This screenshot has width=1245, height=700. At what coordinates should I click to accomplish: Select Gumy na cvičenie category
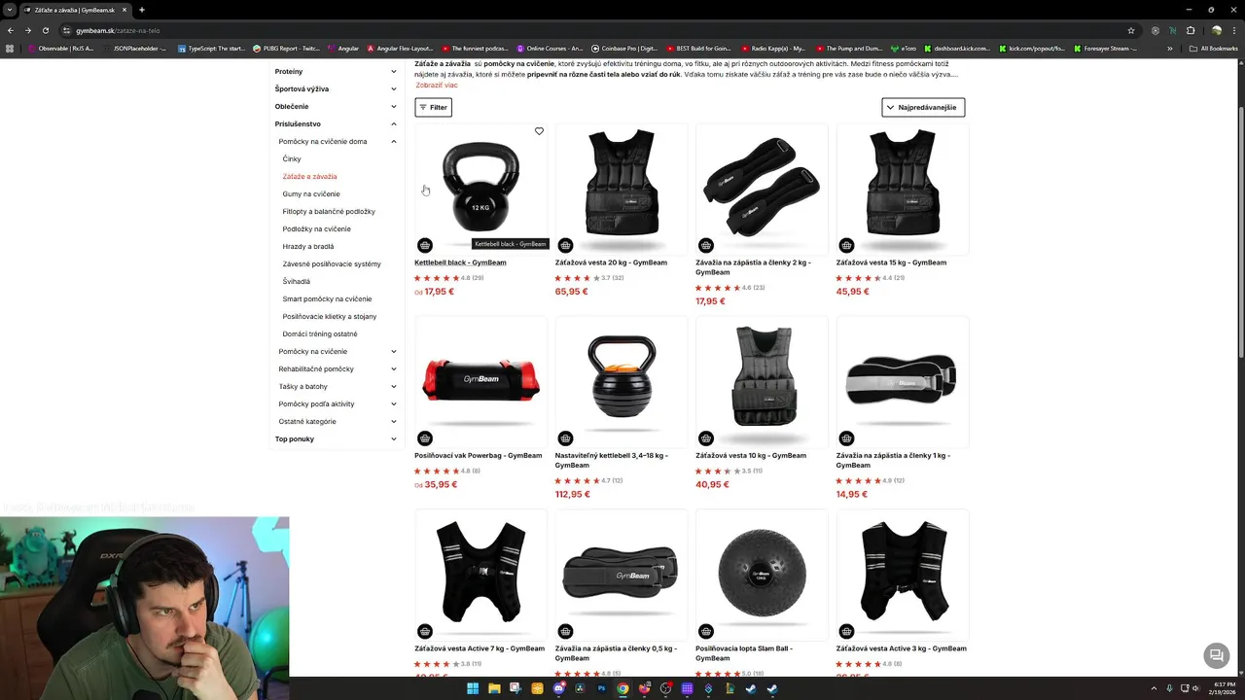pos(311,193)
